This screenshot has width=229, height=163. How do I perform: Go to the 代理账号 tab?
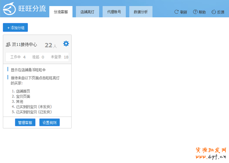pyautogui.click(x=114, y=12)
